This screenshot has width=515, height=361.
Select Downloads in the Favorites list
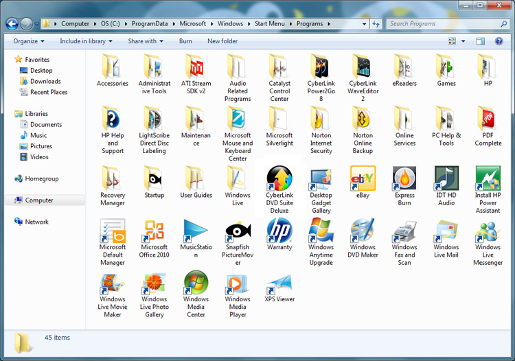click(x=45, y=81)
